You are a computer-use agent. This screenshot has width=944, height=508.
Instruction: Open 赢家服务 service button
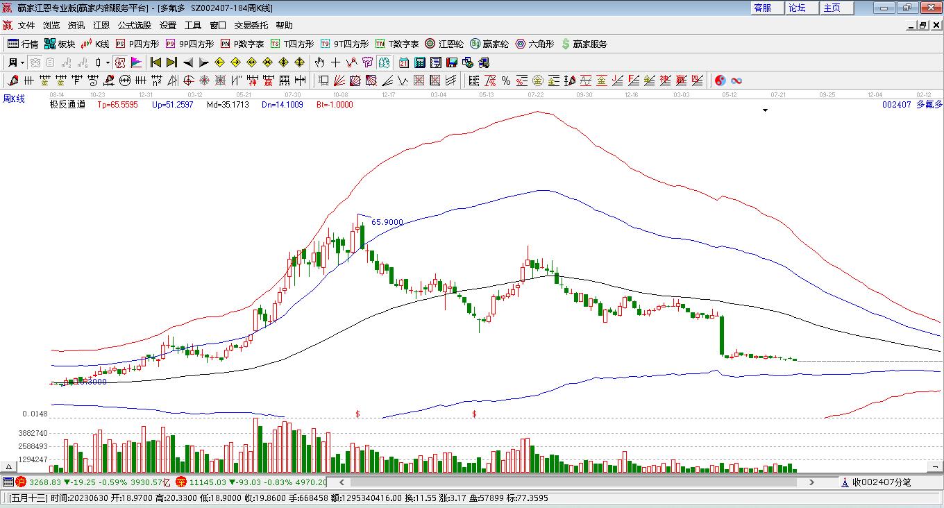(584, 44)
